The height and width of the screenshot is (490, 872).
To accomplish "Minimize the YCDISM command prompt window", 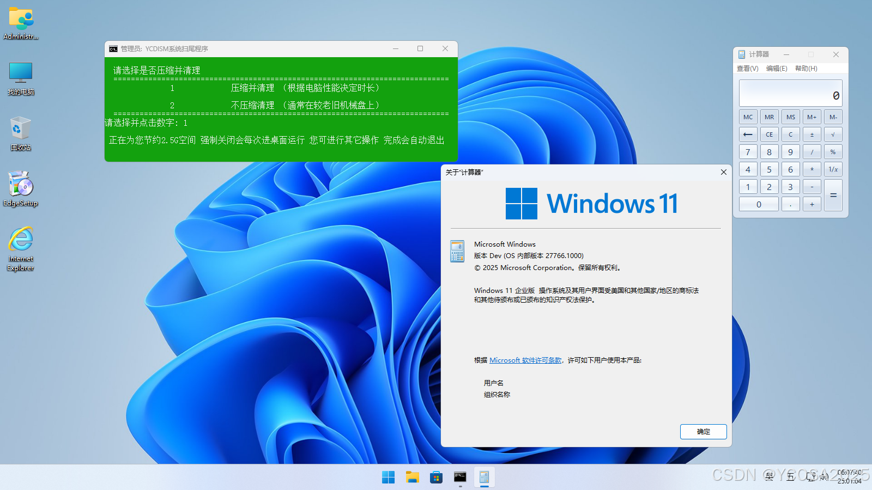I will tap(396, 48).
